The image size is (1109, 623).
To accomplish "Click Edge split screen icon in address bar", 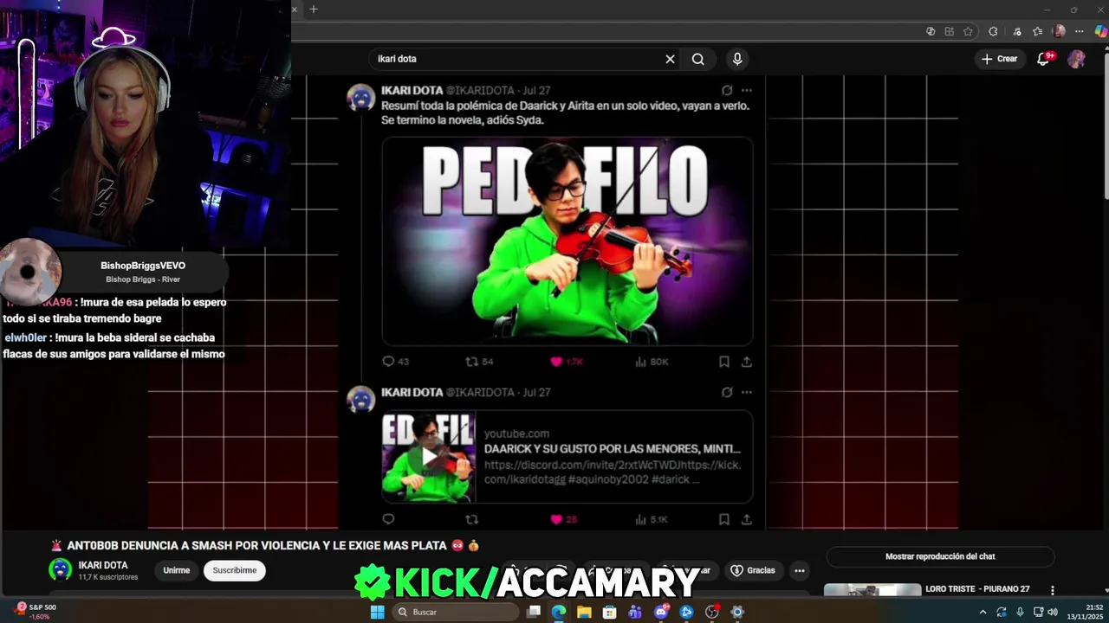I will [x=950, y=31].
